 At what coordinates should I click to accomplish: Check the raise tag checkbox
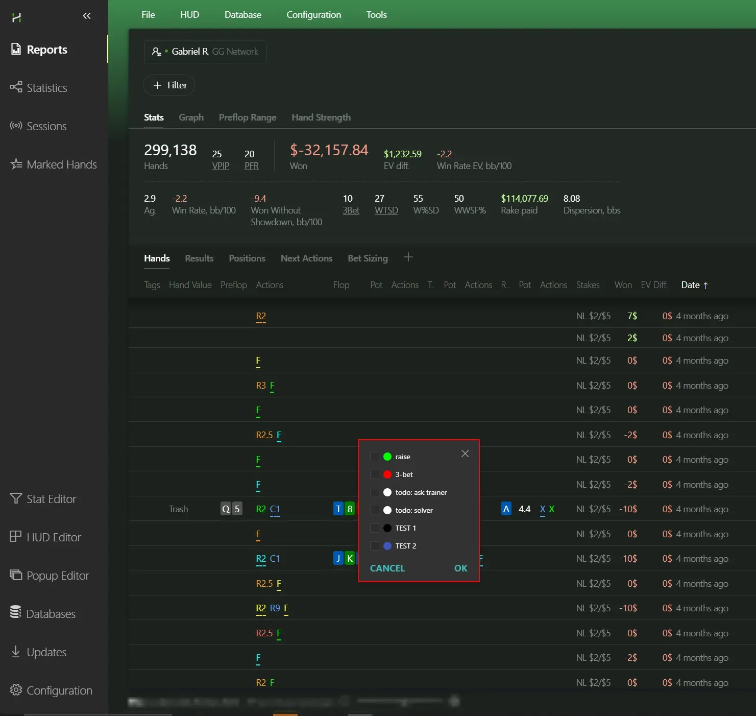coord(374,457)
